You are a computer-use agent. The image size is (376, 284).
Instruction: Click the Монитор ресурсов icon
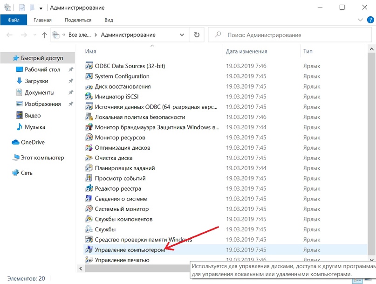89,138
